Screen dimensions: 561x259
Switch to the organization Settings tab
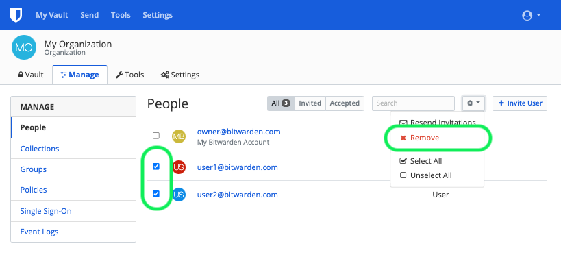tap(180, 75)
